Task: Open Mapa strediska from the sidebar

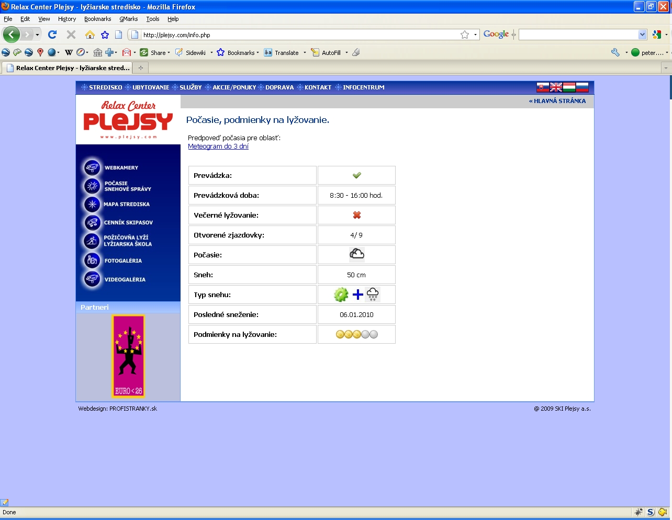Action: click(117, 204)
